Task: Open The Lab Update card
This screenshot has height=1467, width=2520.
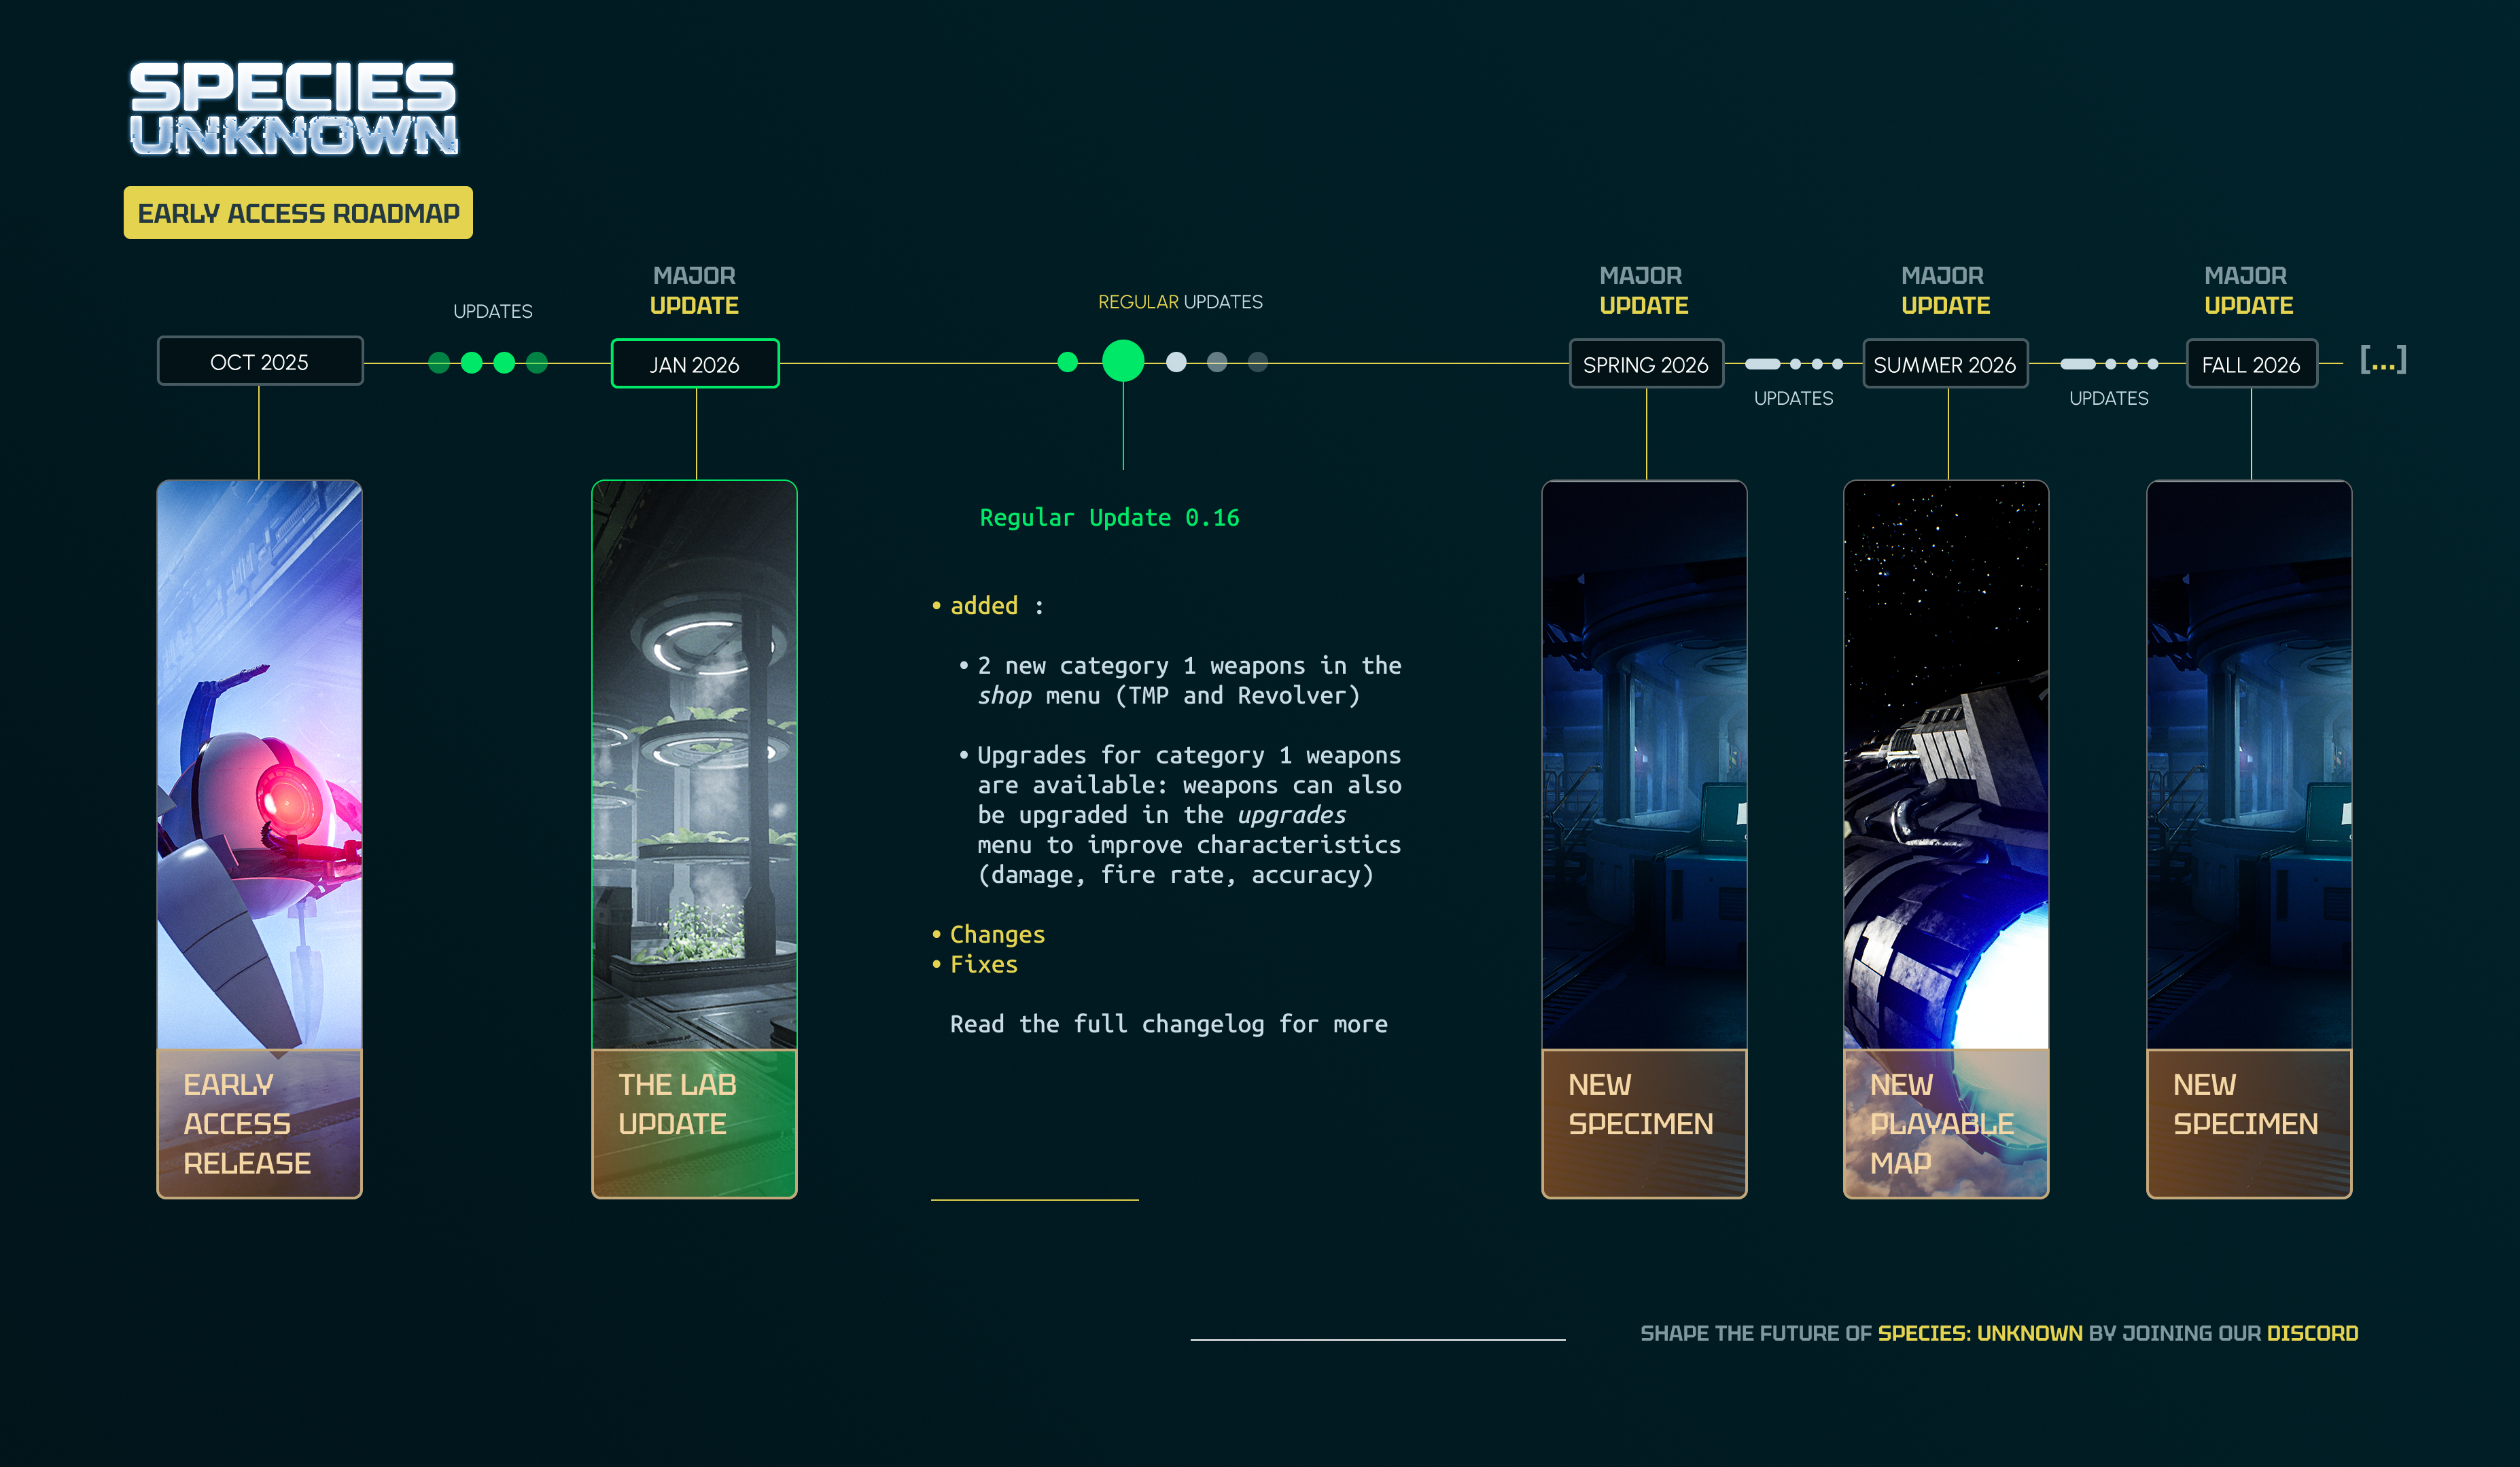Action: pos(695,839)
